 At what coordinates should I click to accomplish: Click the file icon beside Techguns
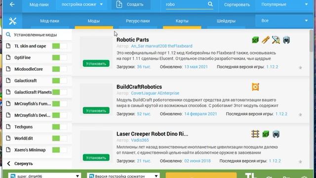(x=8, y=127)
